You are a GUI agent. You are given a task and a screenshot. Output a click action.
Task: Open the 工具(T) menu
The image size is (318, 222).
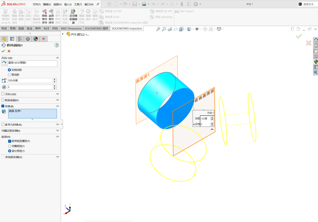pyautogui.click(x=78, y=4)
